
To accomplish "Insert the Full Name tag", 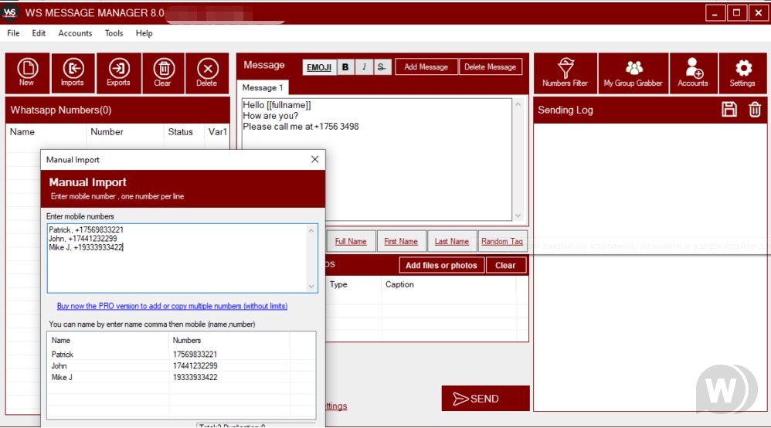I will click(x=351, y=241).
